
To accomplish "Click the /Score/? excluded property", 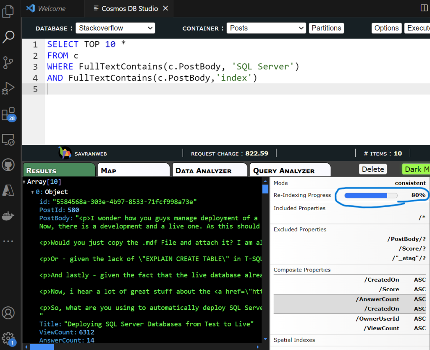I will (412, 248).
